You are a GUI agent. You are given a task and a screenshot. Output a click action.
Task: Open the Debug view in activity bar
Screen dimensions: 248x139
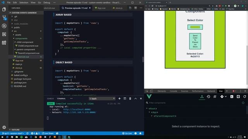point(4,26)
